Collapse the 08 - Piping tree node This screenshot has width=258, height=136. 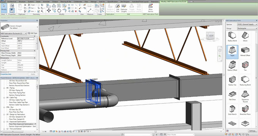(x=4, y=88)
